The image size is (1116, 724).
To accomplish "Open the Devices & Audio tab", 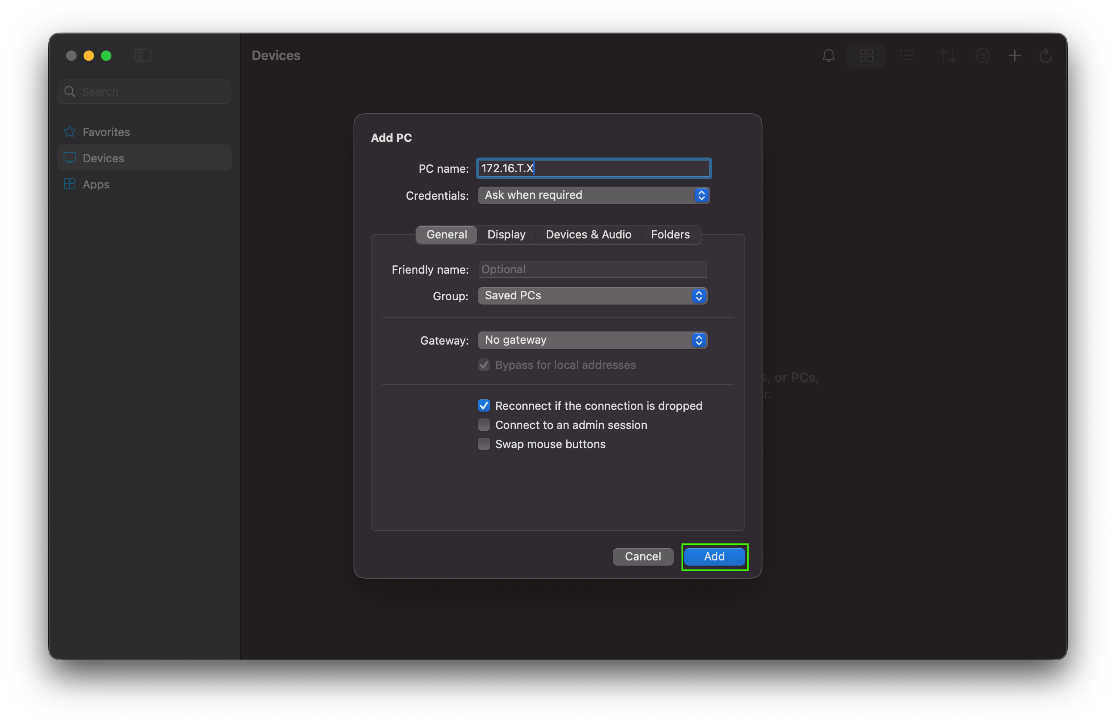I will pyautogui.click(x=588, y=235).
